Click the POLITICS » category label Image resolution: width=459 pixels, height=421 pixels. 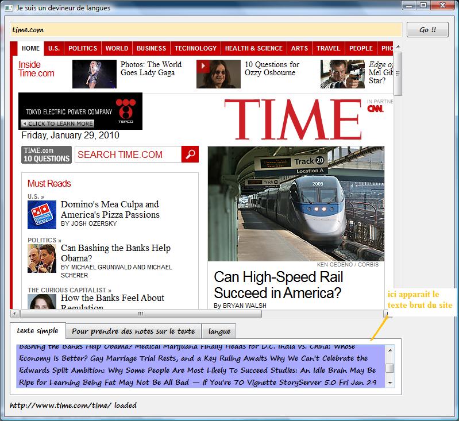click(x=44, y=240)
